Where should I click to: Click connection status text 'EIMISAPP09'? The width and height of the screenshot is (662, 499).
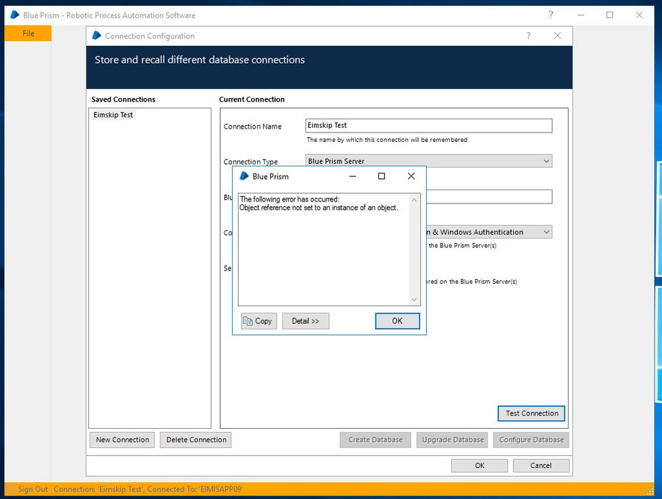click(220, 489)
